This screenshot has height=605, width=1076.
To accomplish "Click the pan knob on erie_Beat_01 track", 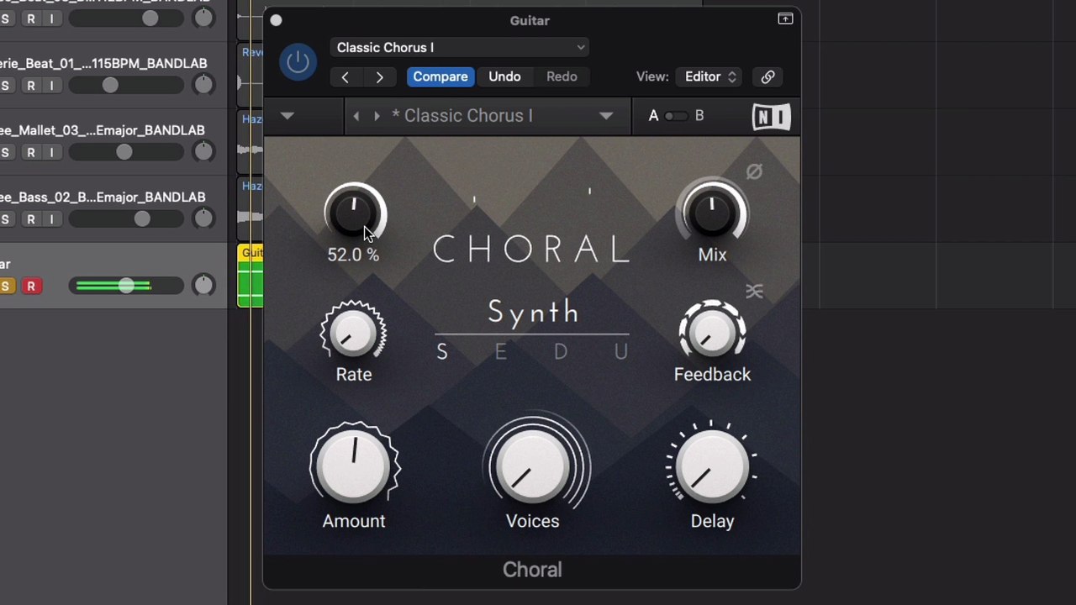I will [x=203, y=85].
